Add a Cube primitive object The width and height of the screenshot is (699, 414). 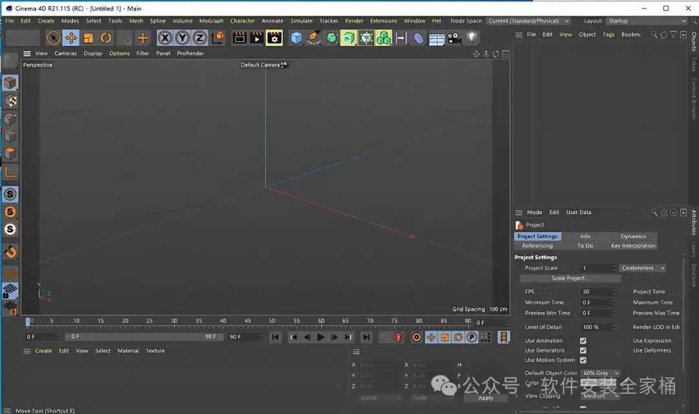296,38
